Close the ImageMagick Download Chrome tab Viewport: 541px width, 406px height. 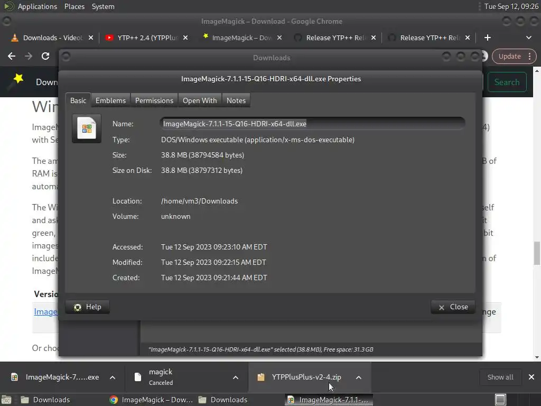coord(279,38)
